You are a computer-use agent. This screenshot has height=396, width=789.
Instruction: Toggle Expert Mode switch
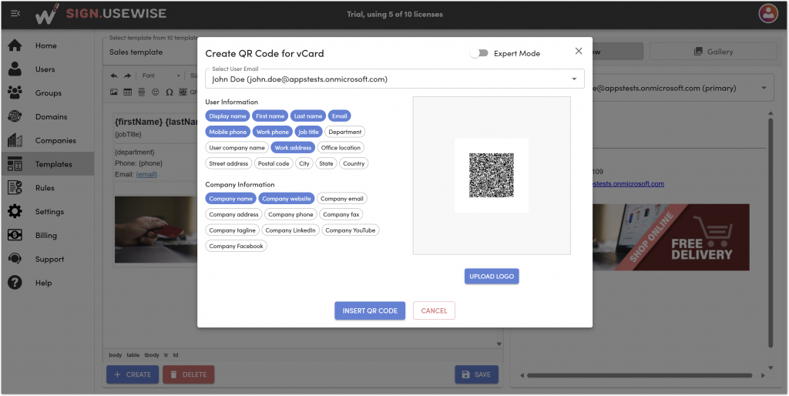pos(478,53)
